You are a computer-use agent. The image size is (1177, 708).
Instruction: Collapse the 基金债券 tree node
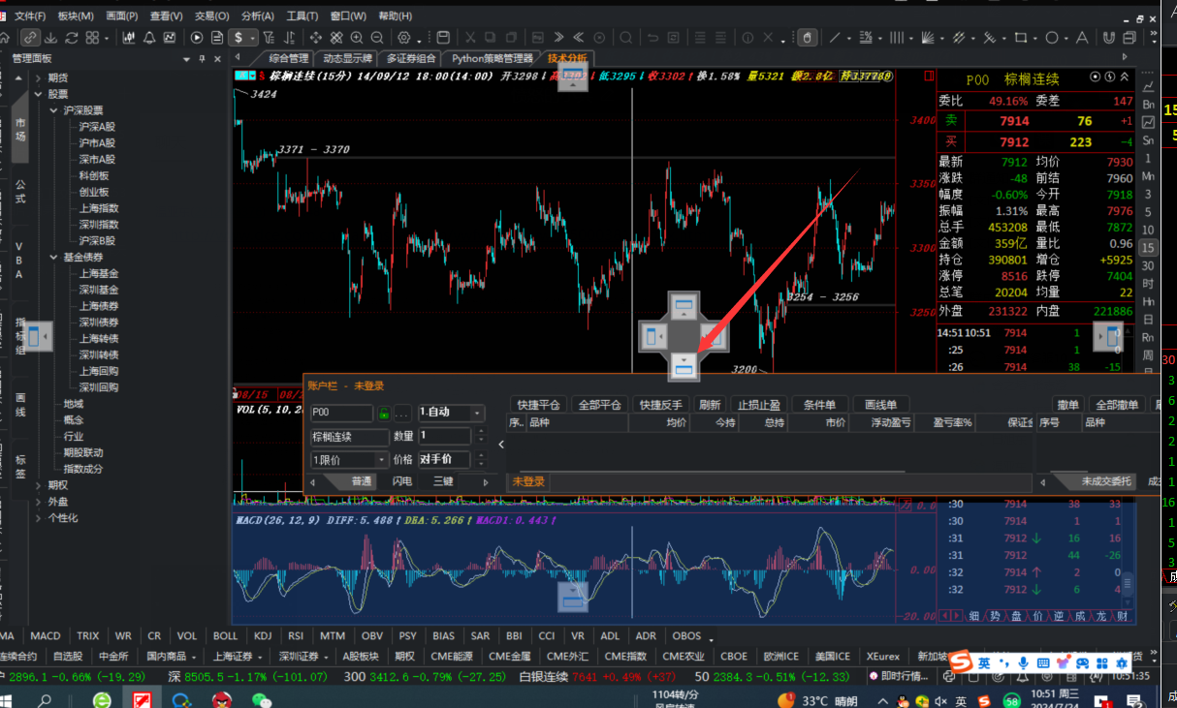click(53, 258)
